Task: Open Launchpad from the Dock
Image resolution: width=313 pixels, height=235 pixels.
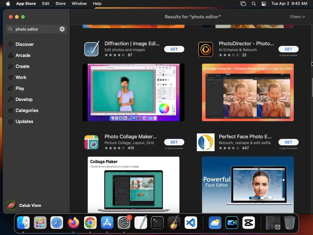Action: 40,223
